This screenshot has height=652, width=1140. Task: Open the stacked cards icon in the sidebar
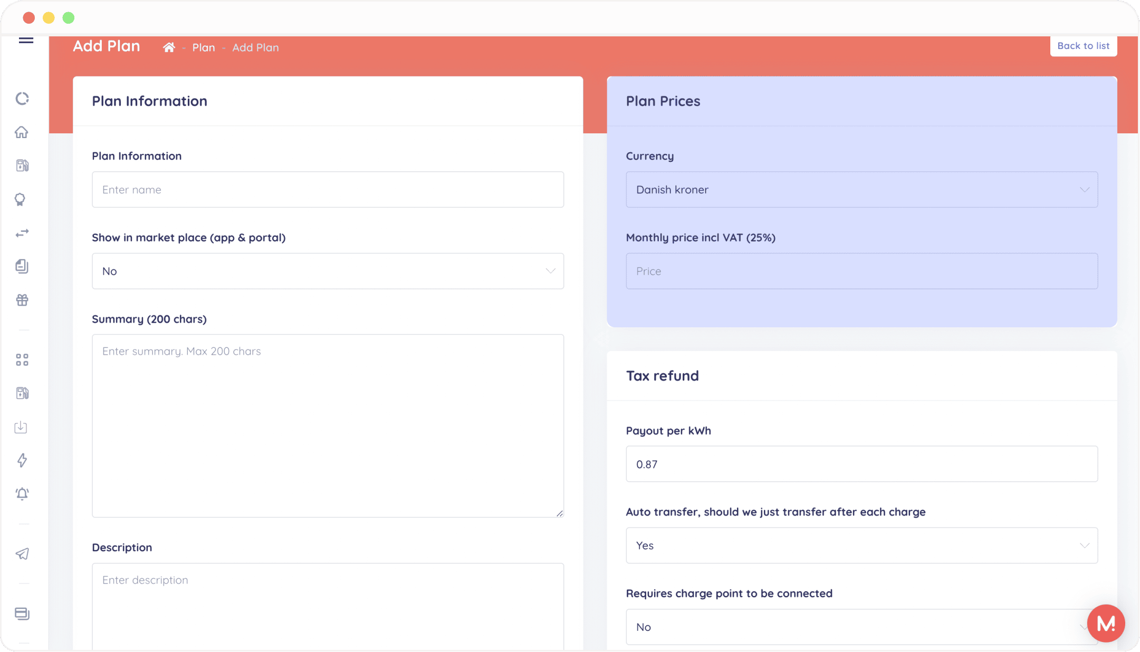click(x=22, y=614)
